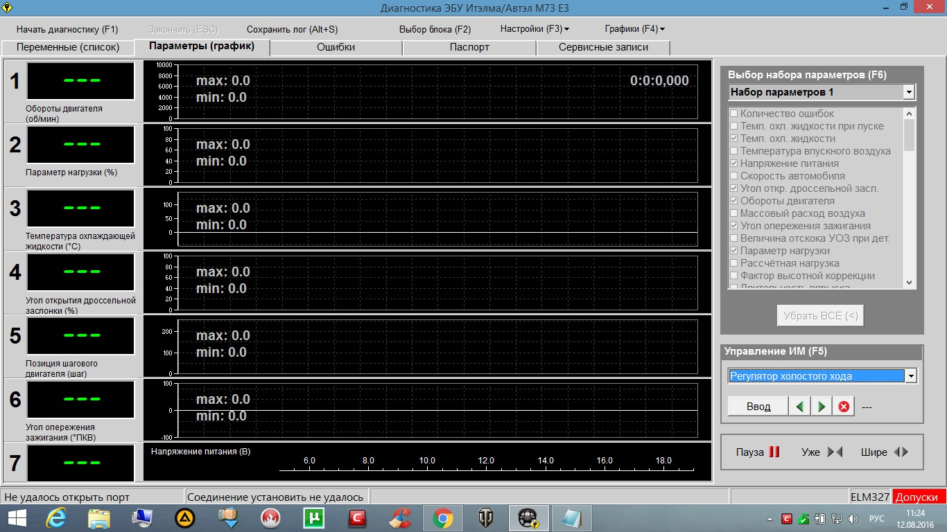947x532 pixels.
Task: Click the red Допуски status button
Action: coord(919,497)
